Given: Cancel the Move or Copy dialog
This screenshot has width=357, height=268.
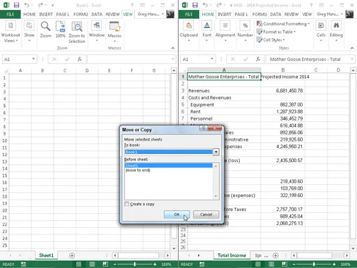Looking at the screenshot, I should tap(206, 214).
